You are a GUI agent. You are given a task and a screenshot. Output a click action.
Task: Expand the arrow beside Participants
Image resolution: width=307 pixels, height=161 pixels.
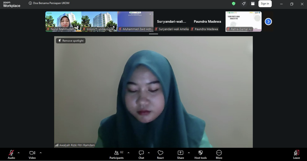[129, 153]
